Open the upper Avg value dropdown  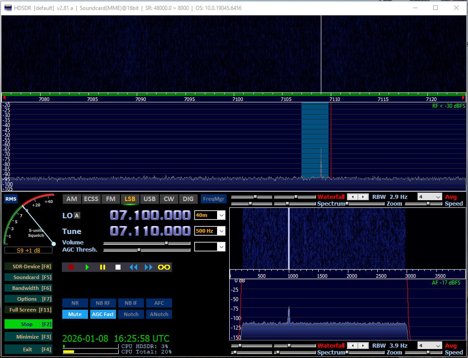point(437,197)
